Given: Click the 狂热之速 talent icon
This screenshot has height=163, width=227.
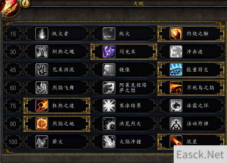Looking at the screenshot, I should [x=42, y=106].
